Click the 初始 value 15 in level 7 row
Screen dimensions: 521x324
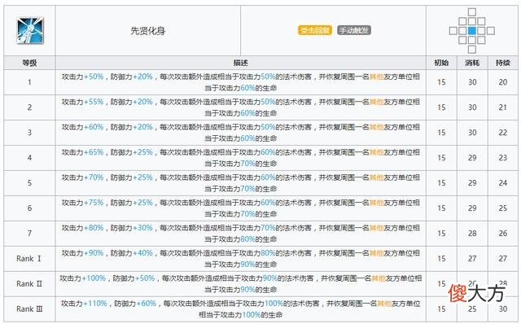[x=441, y=234]
